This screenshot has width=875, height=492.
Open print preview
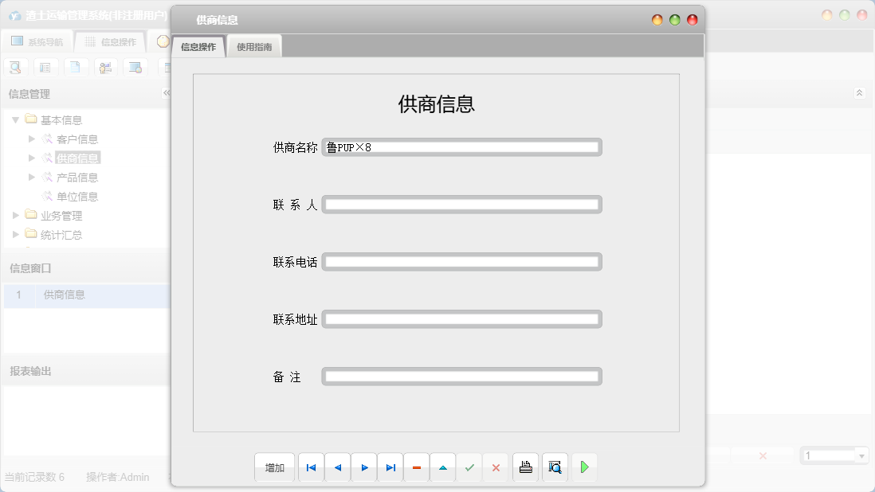[x=555, y=467]
